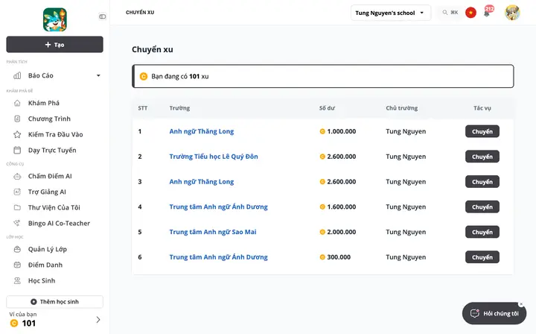The width and height of the screenshot is (536, 334).
Task: Open Trung tâm Anh ngữ Ánh Dương row 4
Action: click(218, 207)
